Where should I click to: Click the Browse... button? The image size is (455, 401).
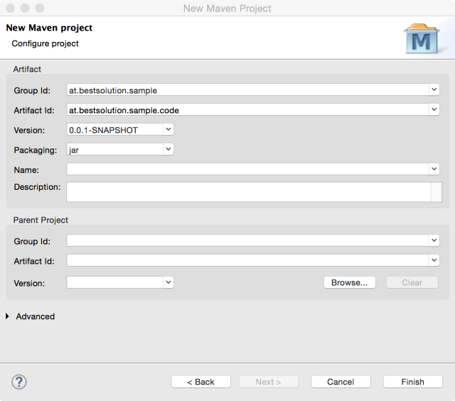[349, 282]
